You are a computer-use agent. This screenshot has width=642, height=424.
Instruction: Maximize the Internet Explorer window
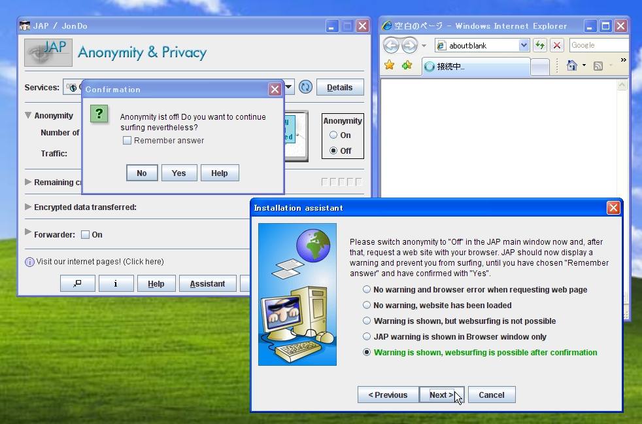tap(605, 26)
